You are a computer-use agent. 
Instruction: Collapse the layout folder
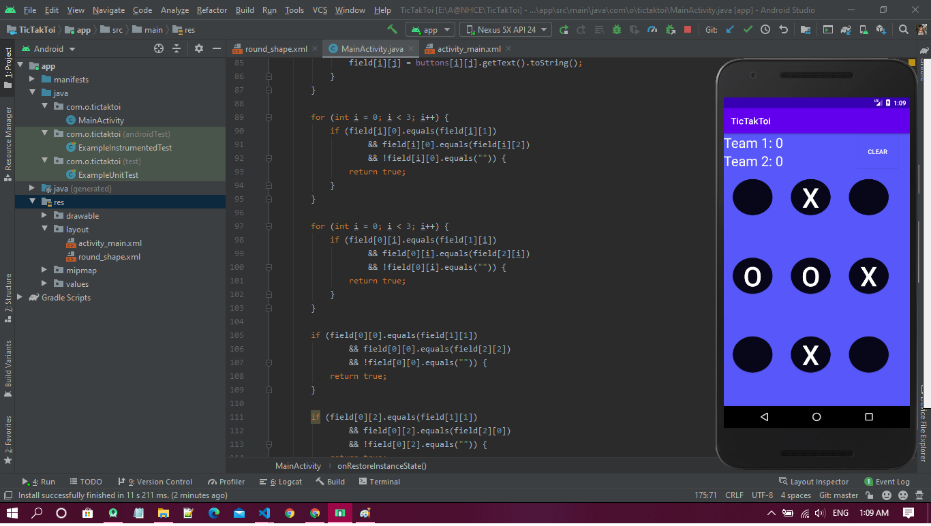click(44, 230)
